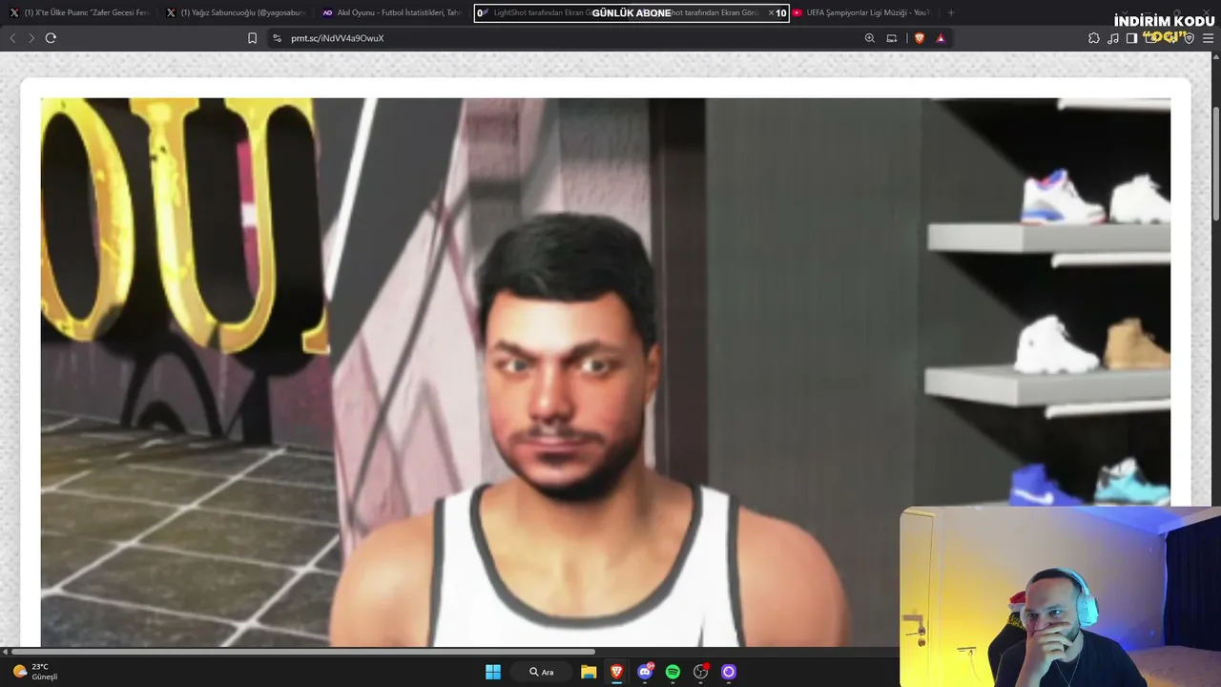This screenshot has height=687, width=1221.
Task: Click the Brave taskbar icon
Action: tap(616, 672)
